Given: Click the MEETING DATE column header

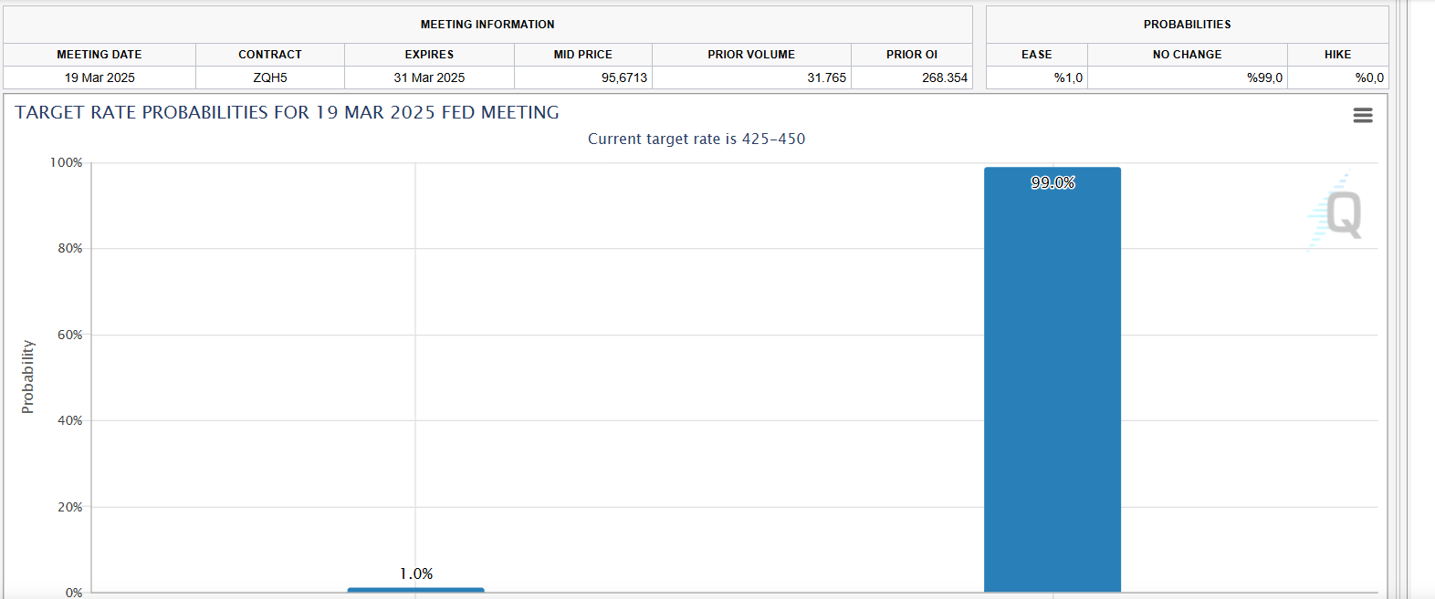Looking at the screenshot, I should click(99, 55).
